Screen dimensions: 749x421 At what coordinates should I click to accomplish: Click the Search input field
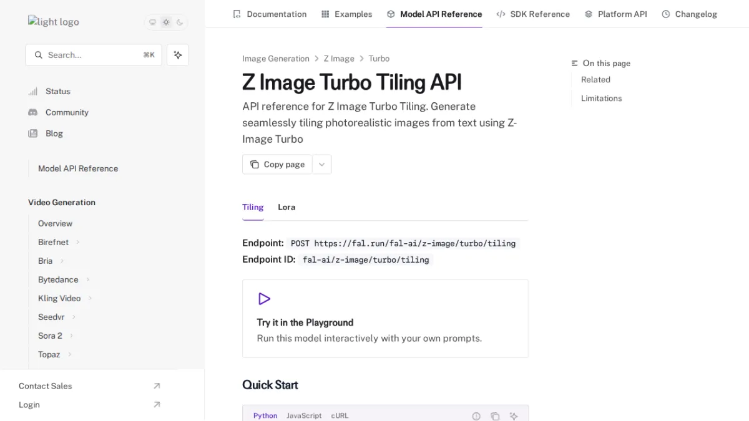click(x=94, y=55)
